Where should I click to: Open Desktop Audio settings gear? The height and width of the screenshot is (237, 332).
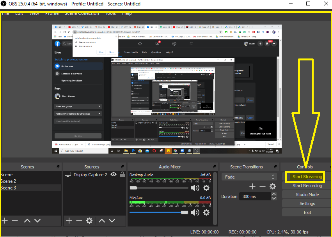tap(206, 188)
